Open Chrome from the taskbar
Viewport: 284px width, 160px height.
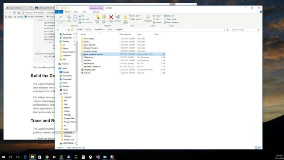47,157
